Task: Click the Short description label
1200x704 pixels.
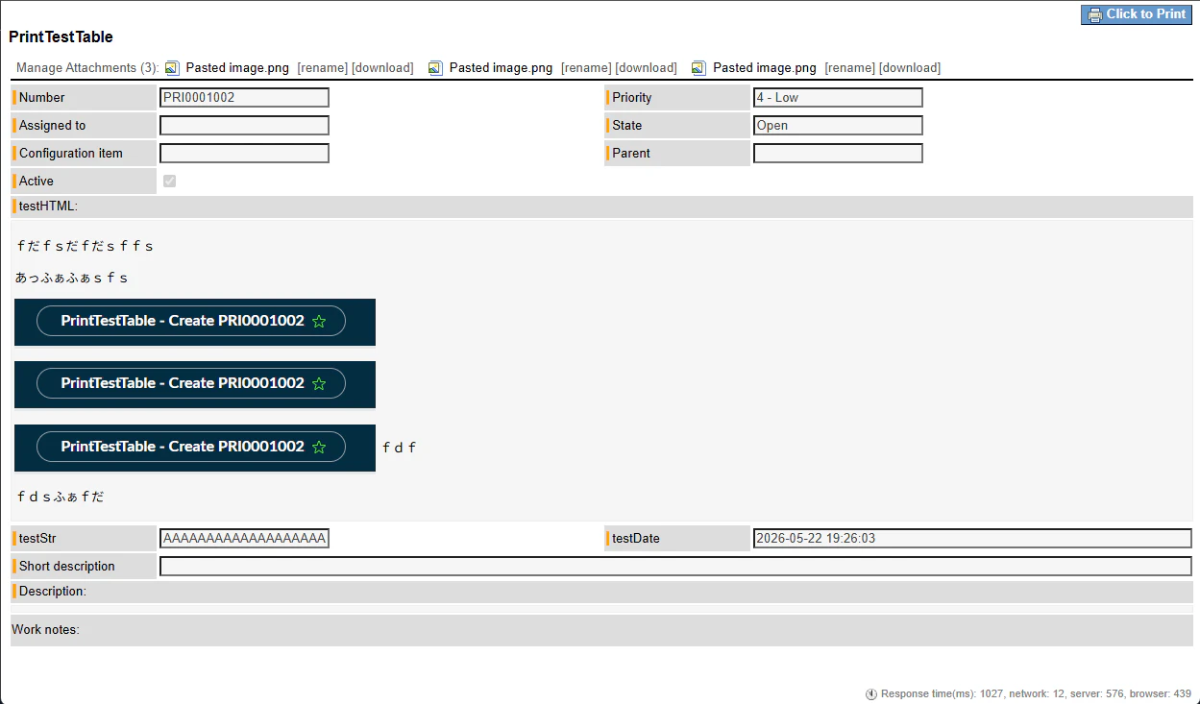Action: [67, 566]
